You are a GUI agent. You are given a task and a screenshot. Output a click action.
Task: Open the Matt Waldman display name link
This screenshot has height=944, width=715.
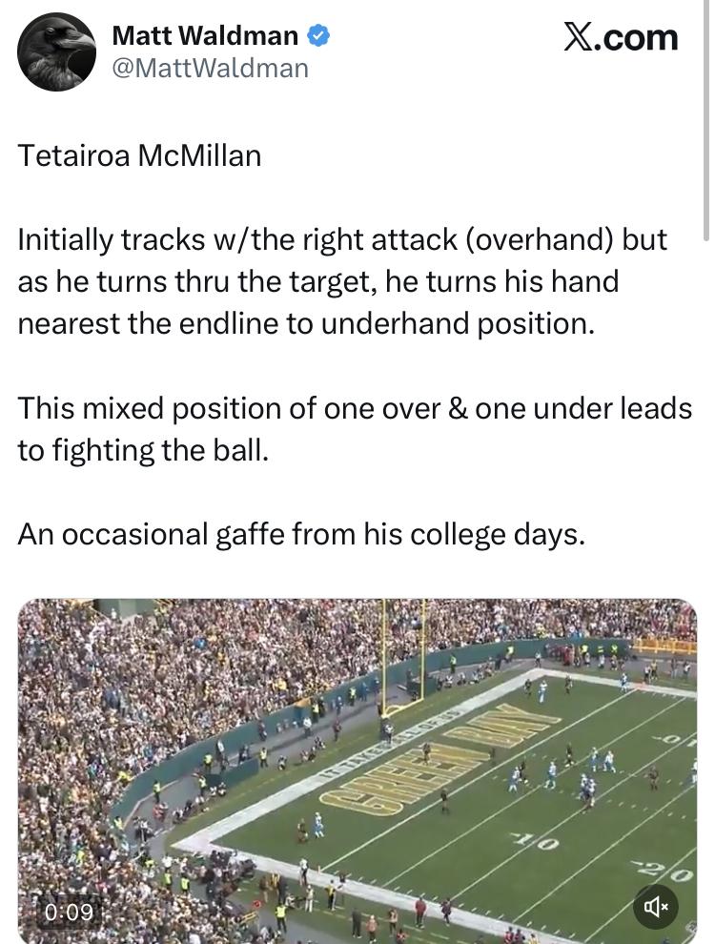[205, 36]
